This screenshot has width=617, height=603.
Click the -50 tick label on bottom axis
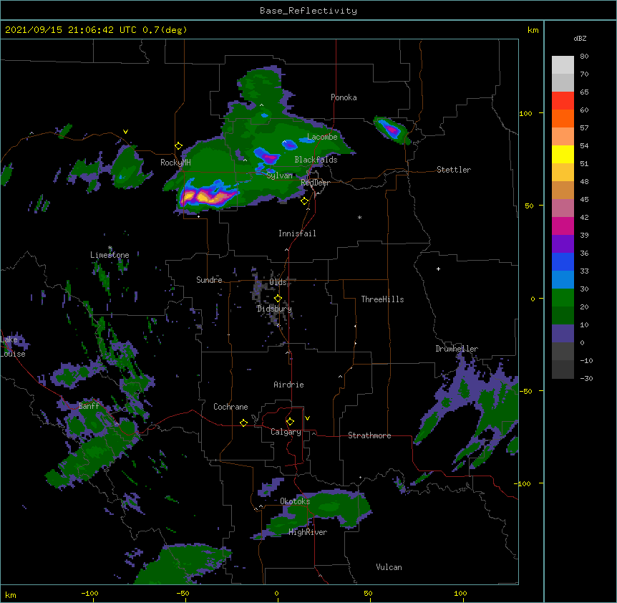[x=183, y=593]
